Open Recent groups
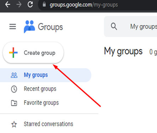 [x=40, y=89]
